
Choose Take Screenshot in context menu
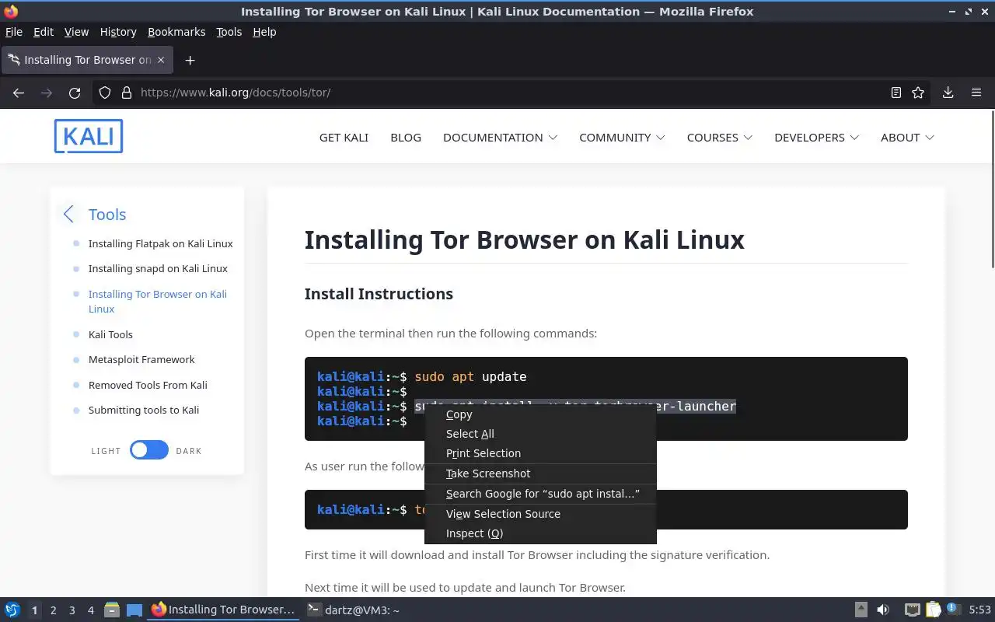tap(540, 473)
